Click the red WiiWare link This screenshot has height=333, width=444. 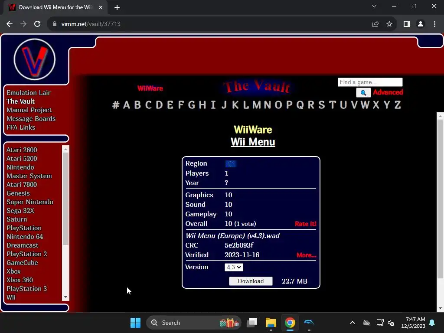[150, 88]
